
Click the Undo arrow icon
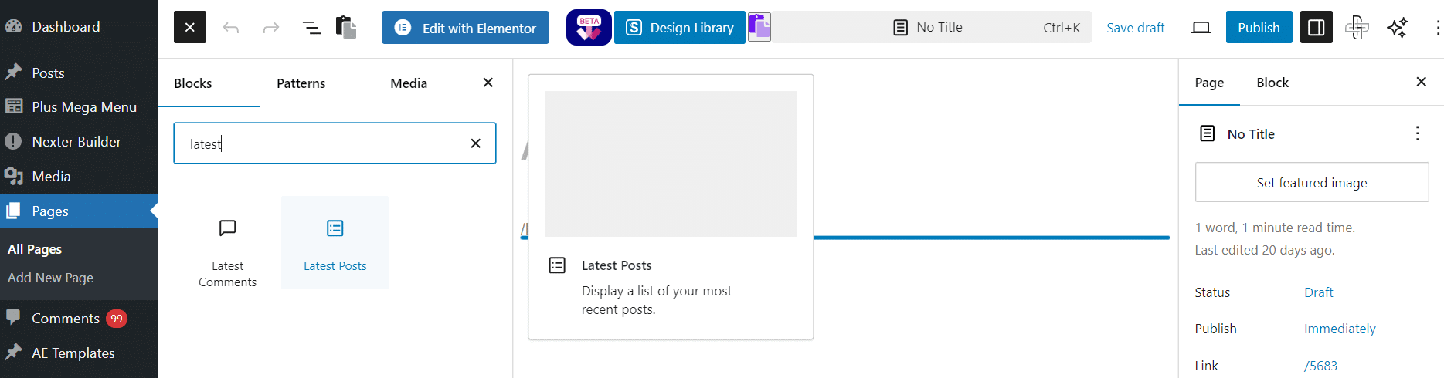[231, 28]
